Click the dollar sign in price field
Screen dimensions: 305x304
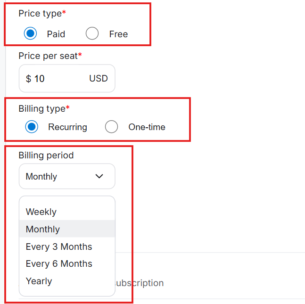pos(28,79)
